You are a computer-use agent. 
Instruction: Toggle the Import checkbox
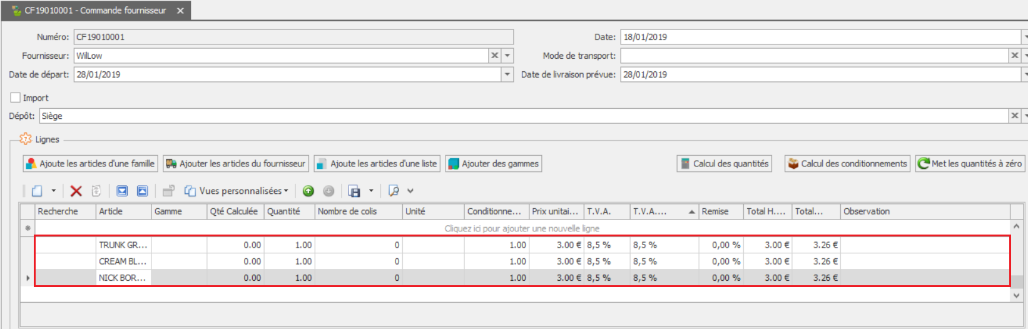pos(16,98)
